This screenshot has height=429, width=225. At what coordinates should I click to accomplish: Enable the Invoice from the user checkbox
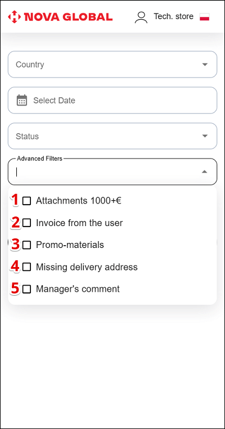(26, 223)
